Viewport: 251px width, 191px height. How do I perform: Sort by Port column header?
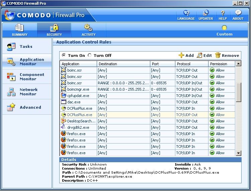163,64
